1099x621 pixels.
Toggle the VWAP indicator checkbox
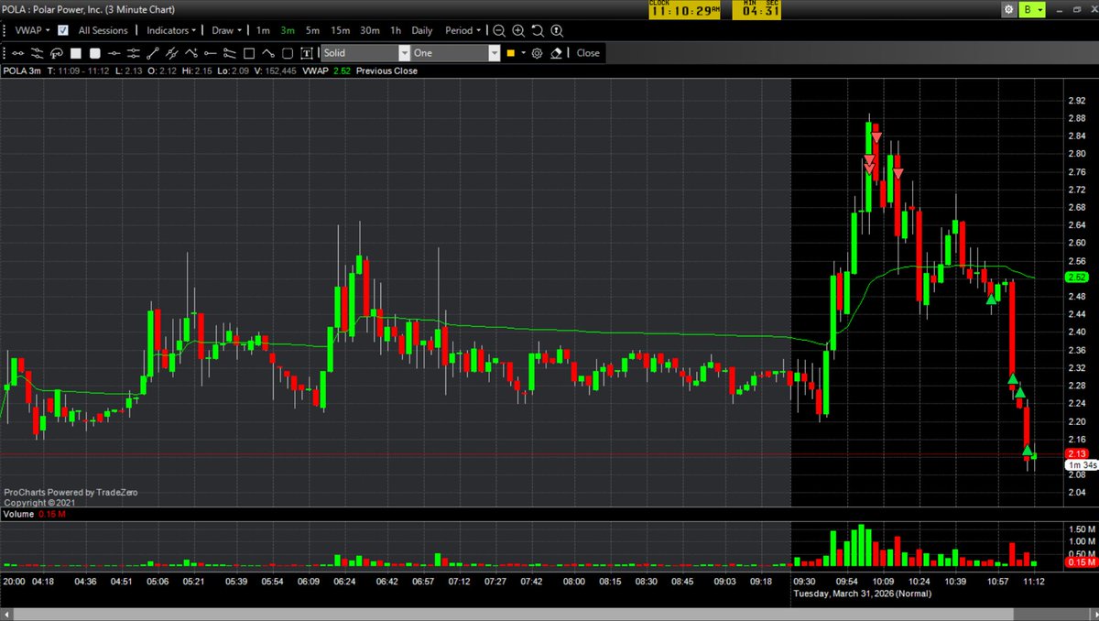click(62, 30)
